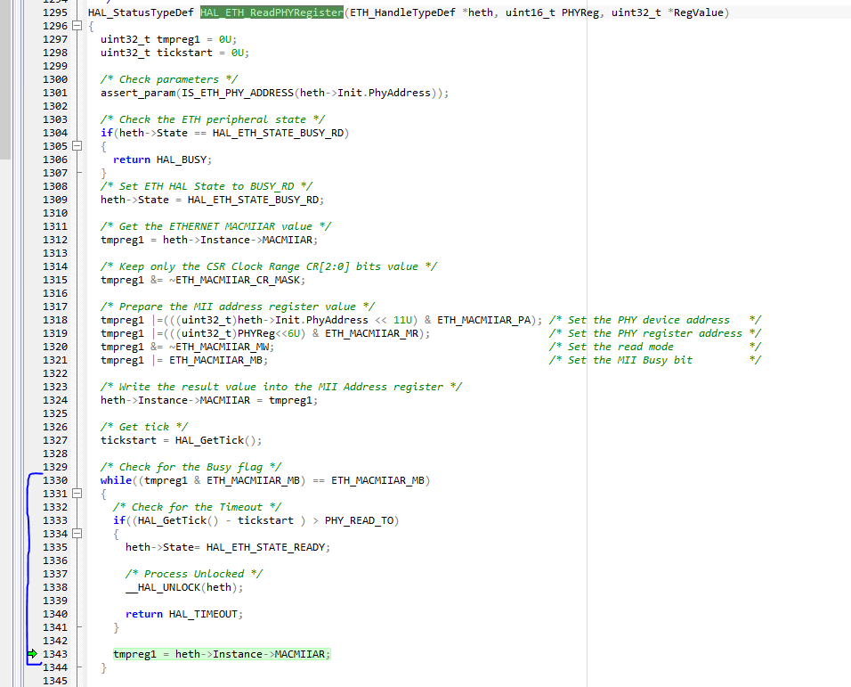
Task: Click the '*RegValue' parameter in function signature
Action: (x=696, y=12)
